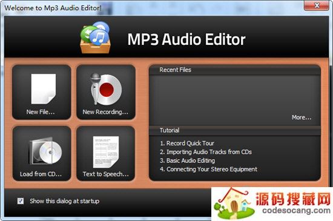Screen dimensions: 333x221
Task: Click the MP3 Audio Editor title text
Action: (x=186, y=39)
